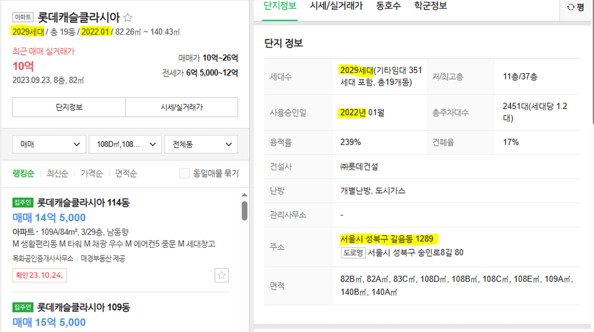594x332 pixels.
Task: Click the 확인23.10.24. verification badge
Action: click(40, 275)
